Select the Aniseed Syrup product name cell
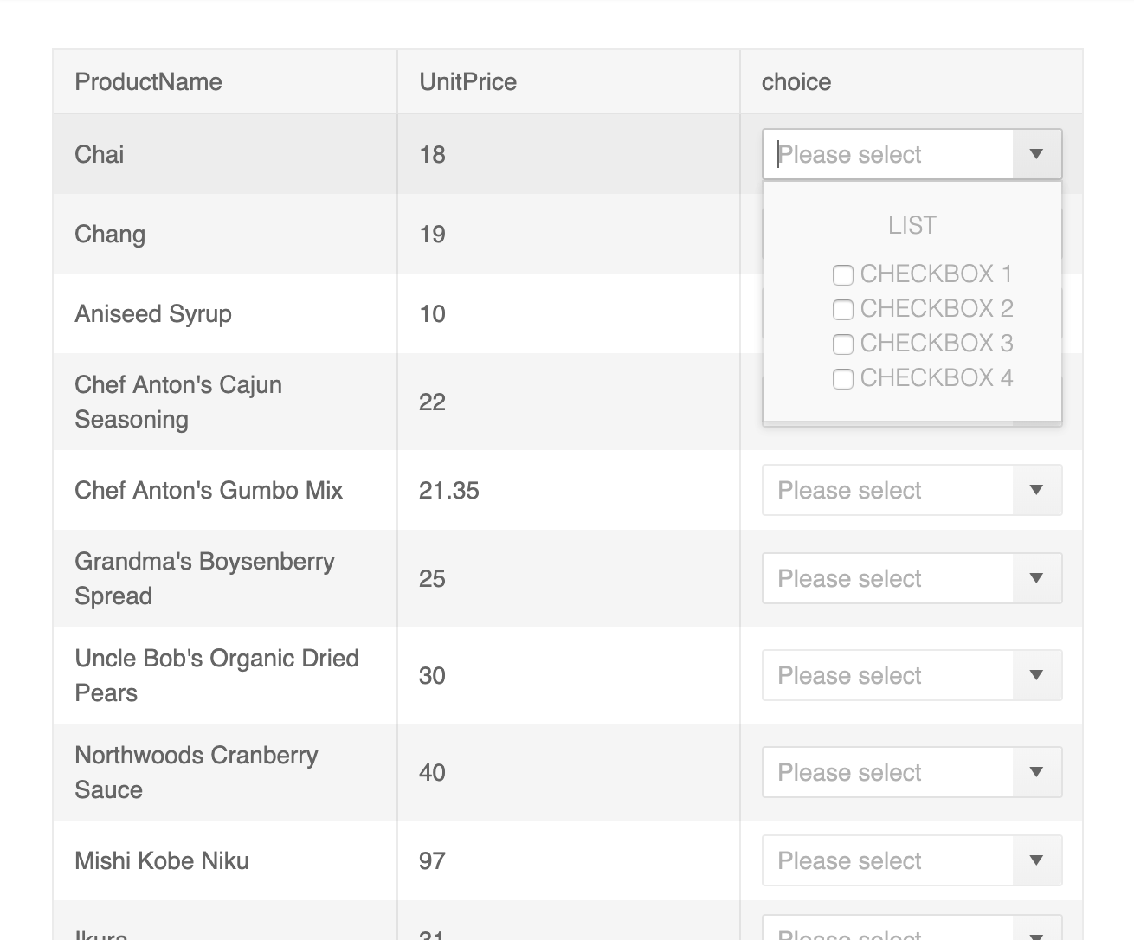 coord(153,314)
